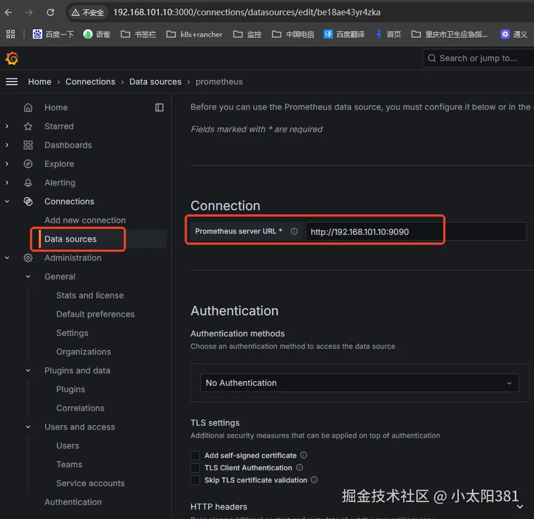
Task: Select Add new connection in sidebar
Action: pos(85,220)
